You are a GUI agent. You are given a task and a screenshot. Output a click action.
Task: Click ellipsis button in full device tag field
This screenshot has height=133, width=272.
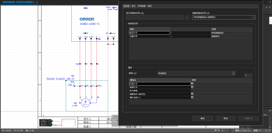click(253, 17)
